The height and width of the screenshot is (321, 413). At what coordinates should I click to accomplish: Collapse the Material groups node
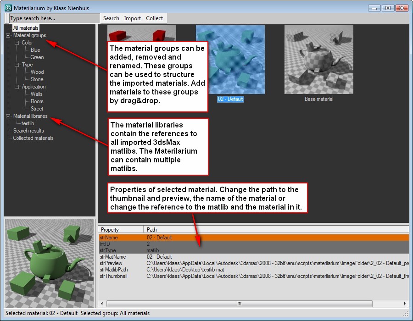point(8,35)
